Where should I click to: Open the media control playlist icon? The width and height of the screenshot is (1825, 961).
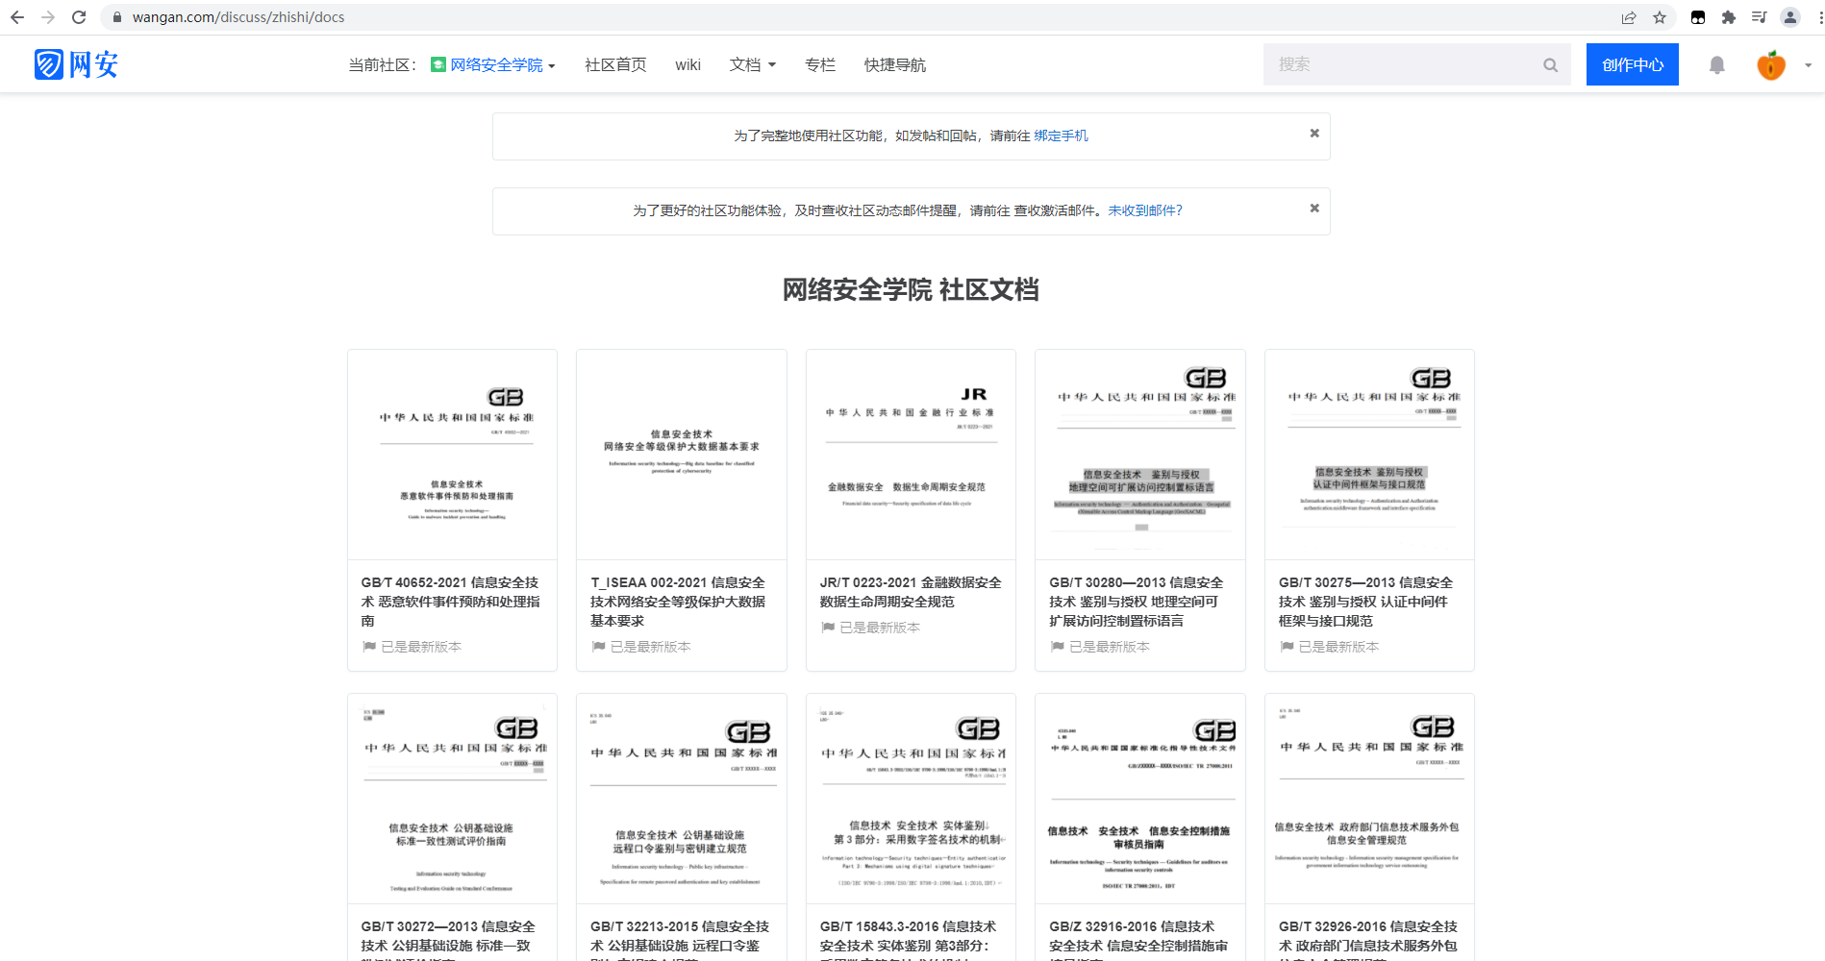point(1760,17)
